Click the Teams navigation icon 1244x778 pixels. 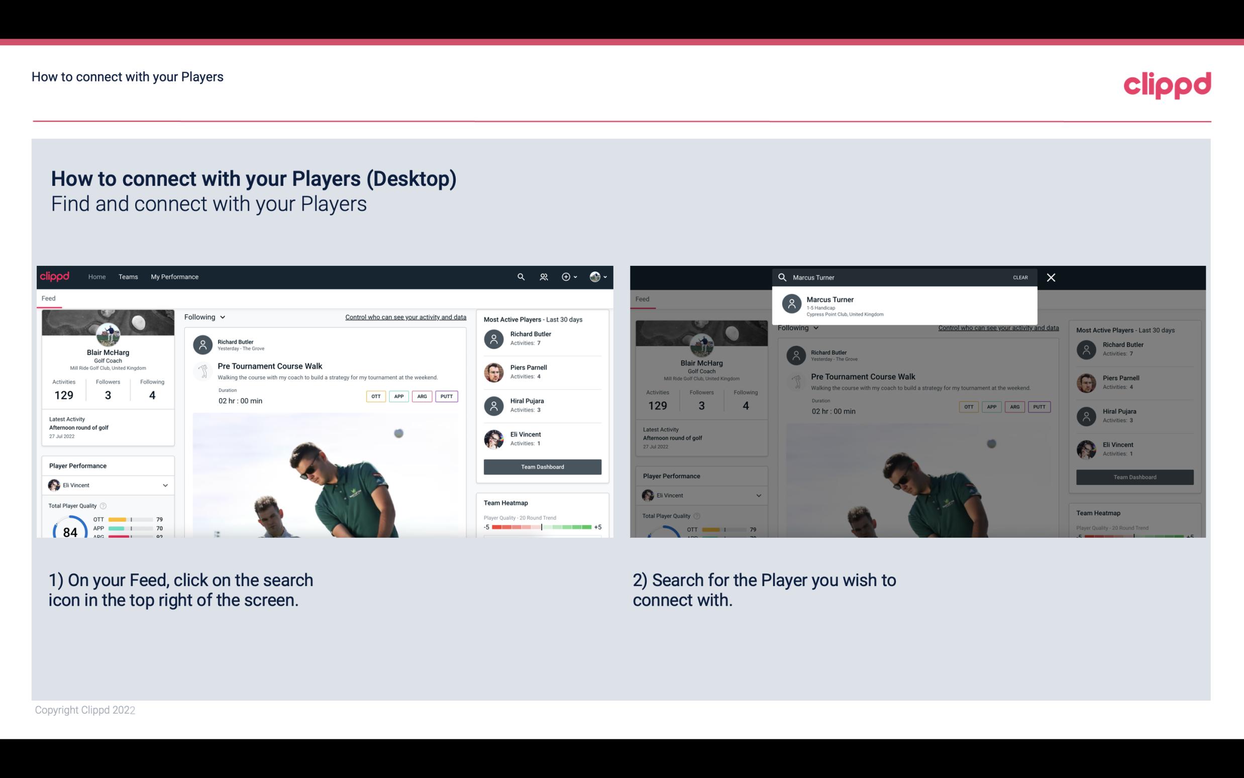click(x=127, y=276)
